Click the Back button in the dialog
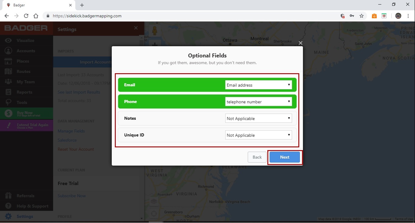 pyautogui.click(x=257, y=157)
